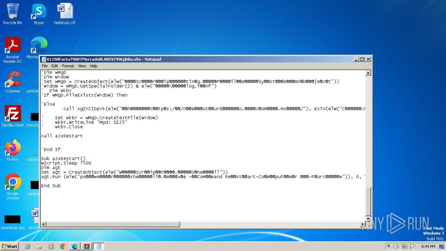Click the 'WScript.Sleep 7500' line
This screenshot has height=251, width=446.
66,163
